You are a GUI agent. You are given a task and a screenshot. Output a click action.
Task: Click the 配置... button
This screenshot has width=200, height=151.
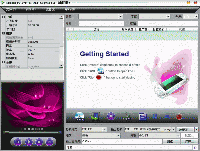pyautogui.click(x=190, y=135)
